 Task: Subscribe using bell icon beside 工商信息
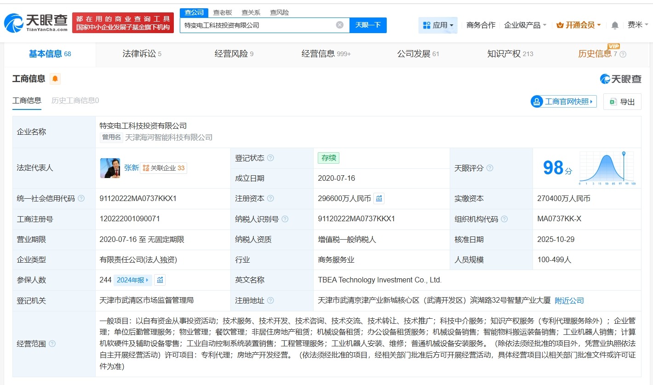coord(55,79)
